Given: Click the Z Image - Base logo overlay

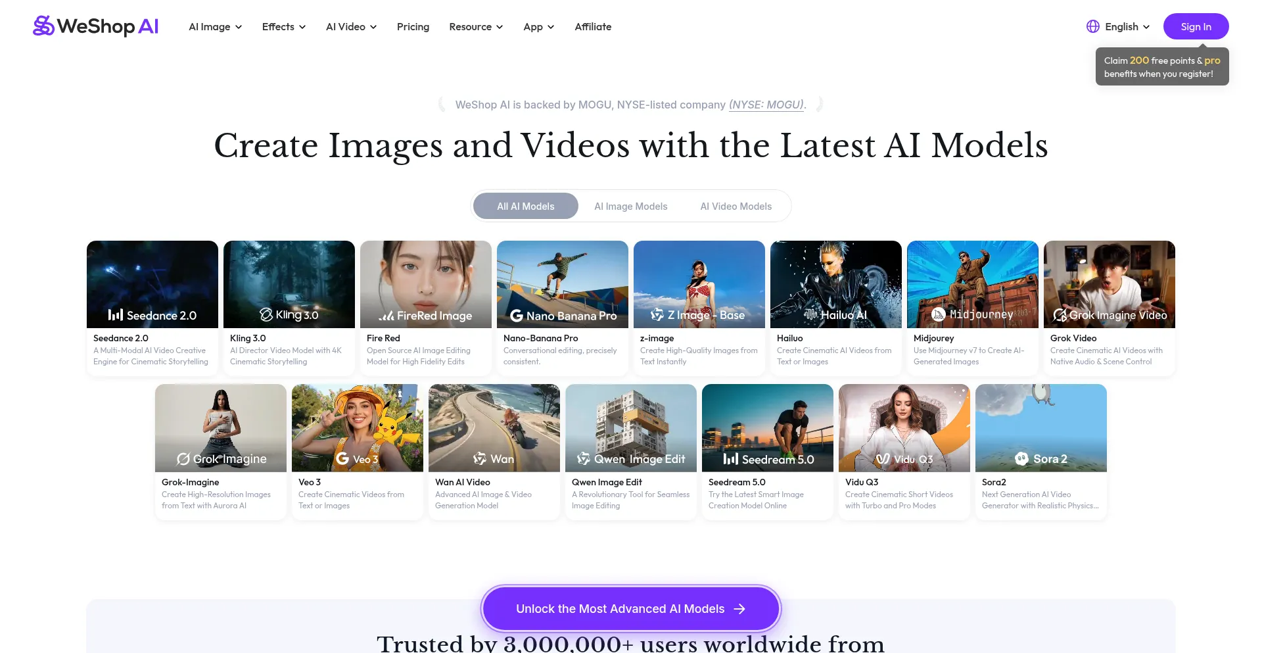Looking at the screenshot, I should (698, 315).
